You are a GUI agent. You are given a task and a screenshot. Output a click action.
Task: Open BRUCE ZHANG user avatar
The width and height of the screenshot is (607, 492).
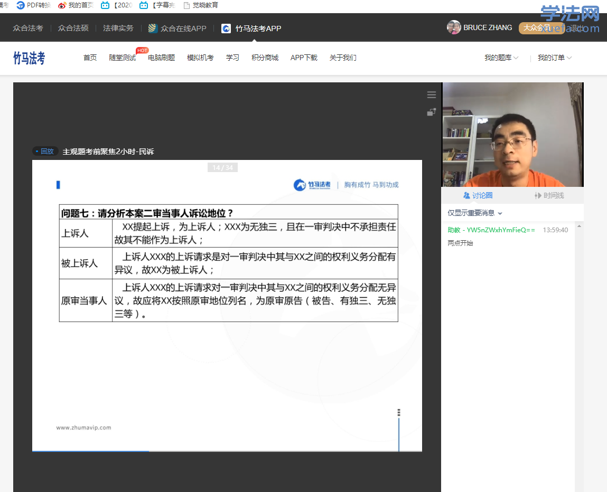click(454, 27)
